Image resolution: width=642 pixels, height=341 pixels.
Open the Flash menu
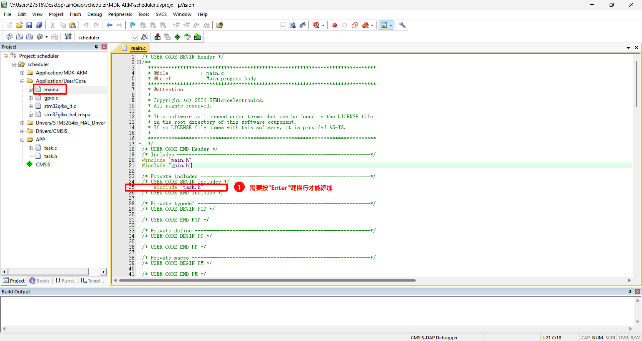tap(75, 14)
